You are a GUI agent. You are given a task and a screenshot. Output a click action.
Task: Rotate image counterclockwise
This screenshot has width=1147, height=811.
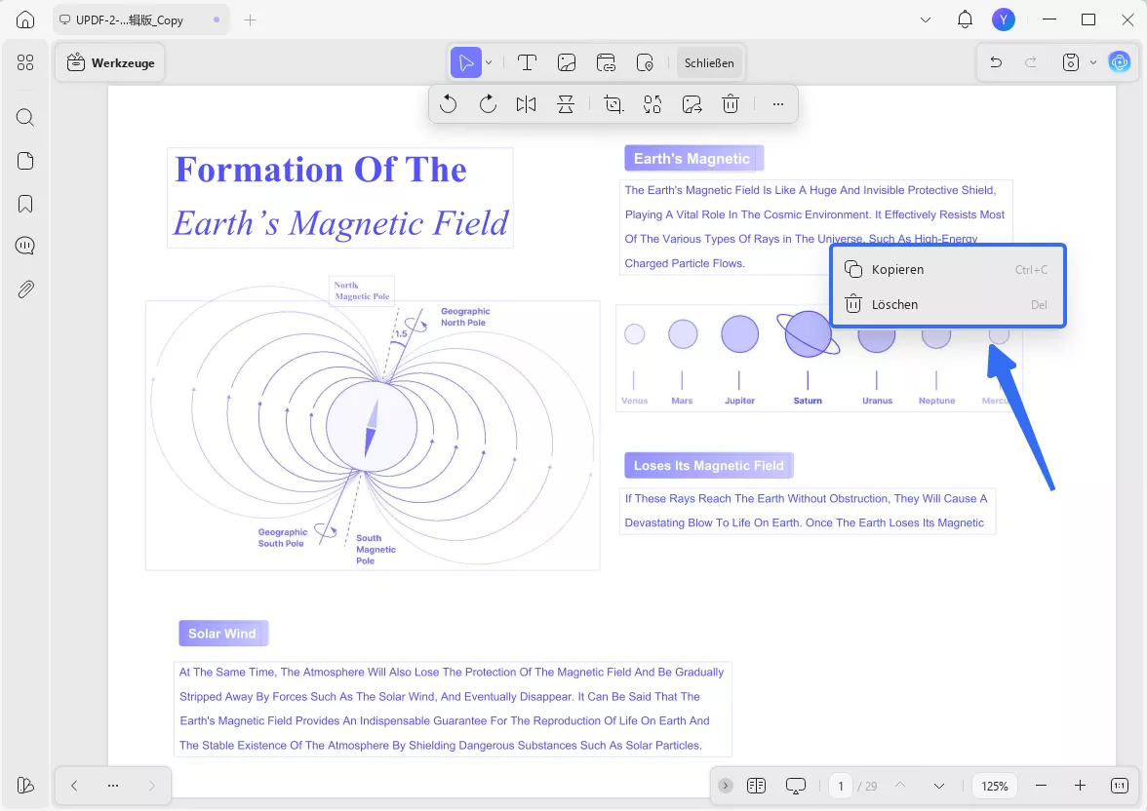[448, 104]
